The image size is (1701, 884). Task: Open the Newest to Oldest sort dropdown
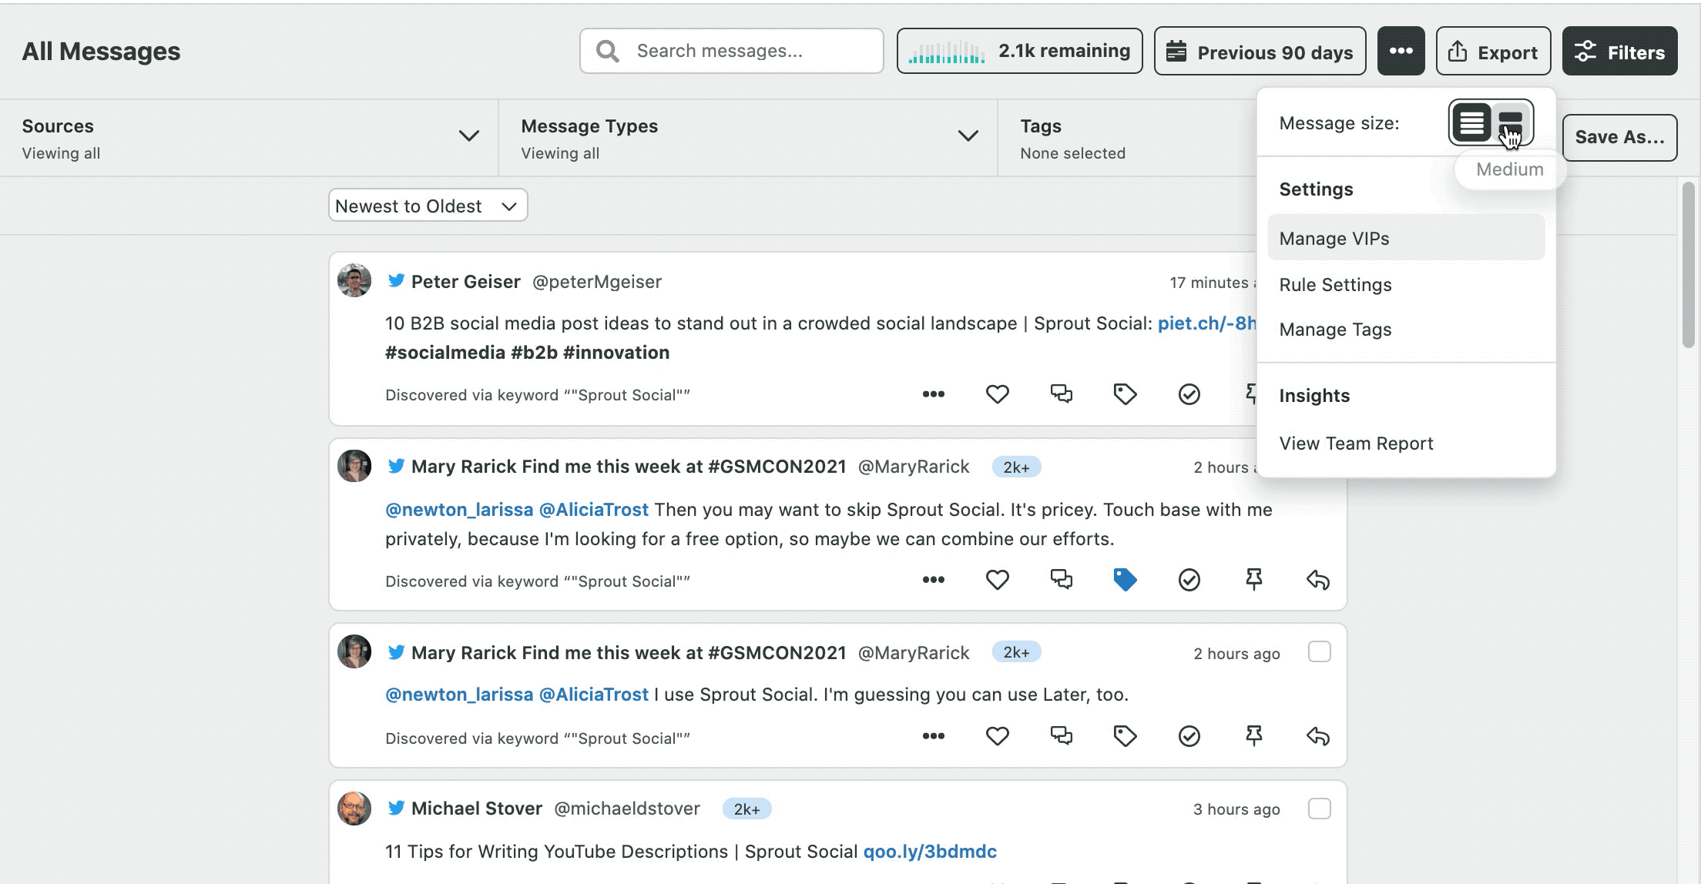click(x=428, y=206)
